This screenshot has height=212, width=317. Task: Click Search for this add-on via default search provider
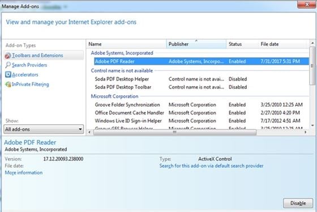click(x=211, y=166)
